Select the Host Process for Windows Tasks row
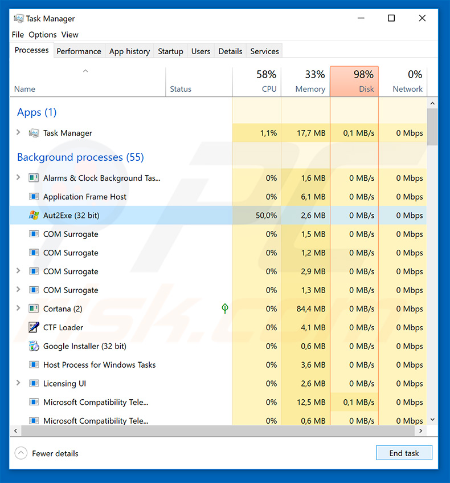The width and height of the screenshot is (450, 483). tap(219, 365)
